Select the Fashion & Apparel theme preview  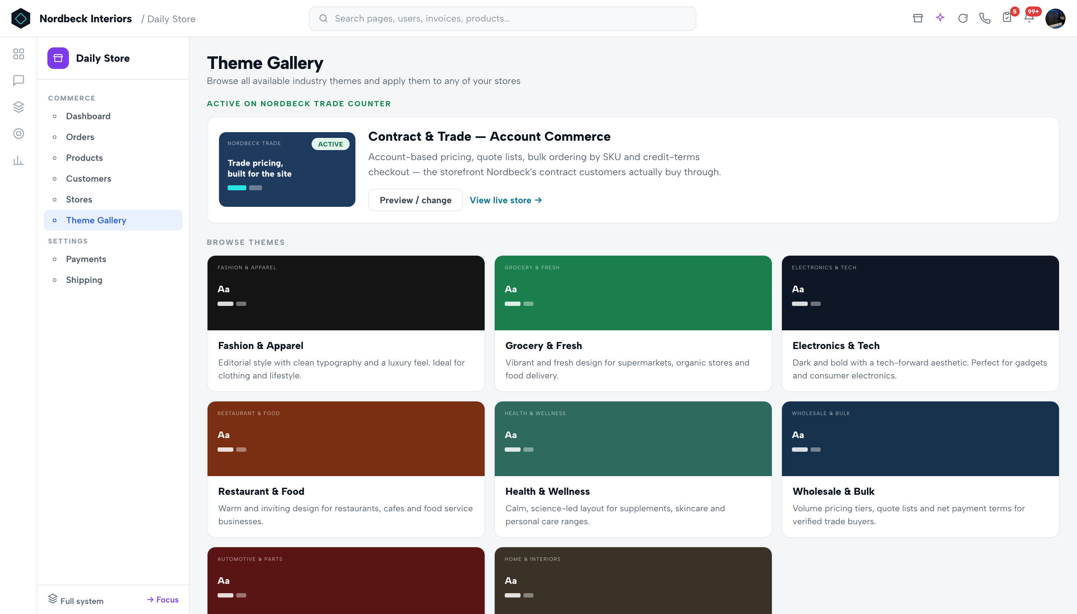pos(346,293)
